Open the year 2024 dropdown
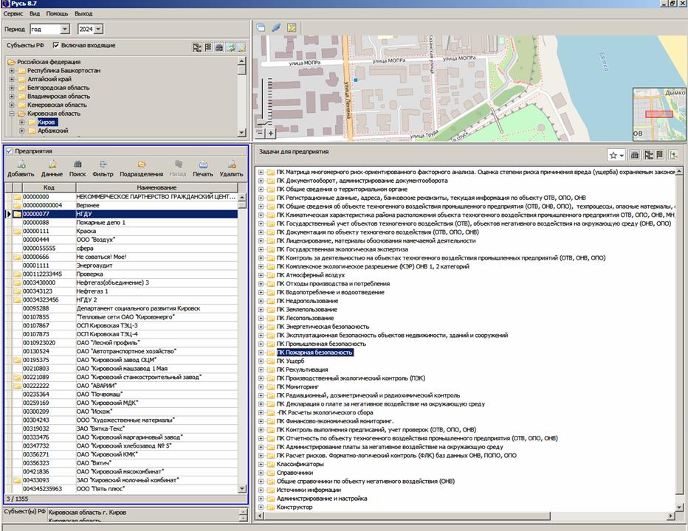Image resolution: width=688 pixels, height=531 pixels. (99, 29)
